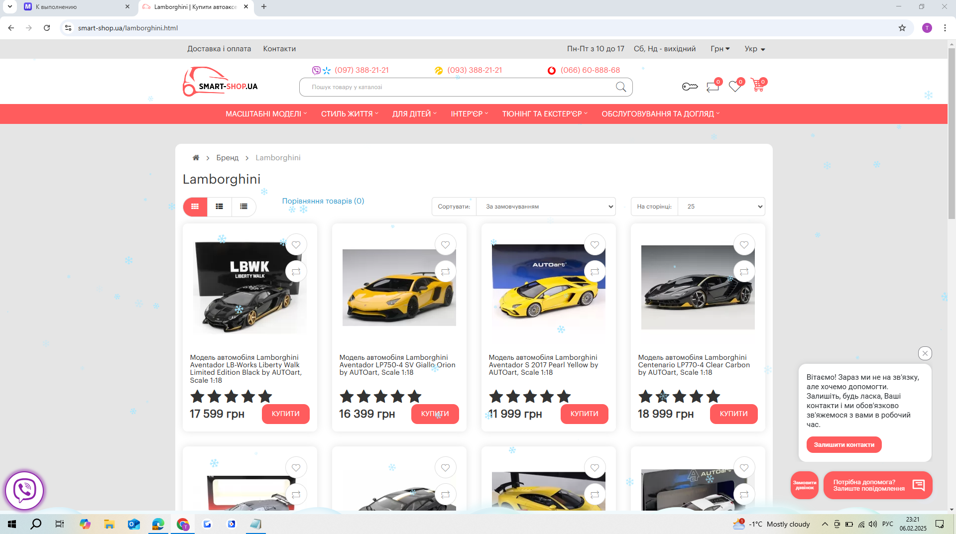956x534 pixels.
Task: Click the search magnifier icon
Action: pos(621,87)
